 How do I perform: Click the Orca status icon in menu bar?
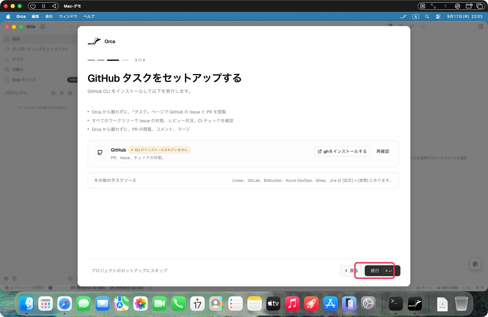pyautogui.click(x=403, y=17)
